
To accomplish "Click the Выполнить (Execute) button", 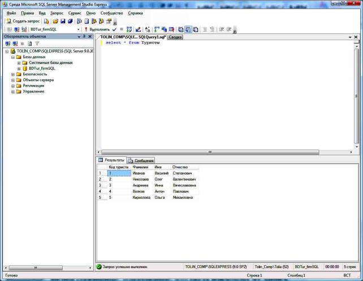I will point(97,29).
